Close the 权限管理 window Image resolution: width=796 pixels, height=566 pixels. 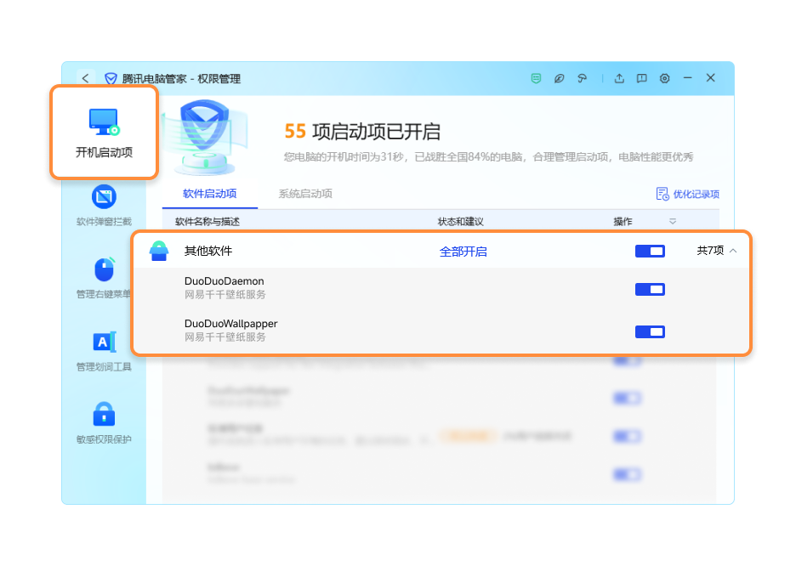coord(711,77)
